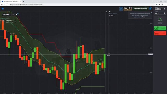Click the minus button beside EUR/USD
Viewport: 167px width, 94px height.
(x=13, y=15)
